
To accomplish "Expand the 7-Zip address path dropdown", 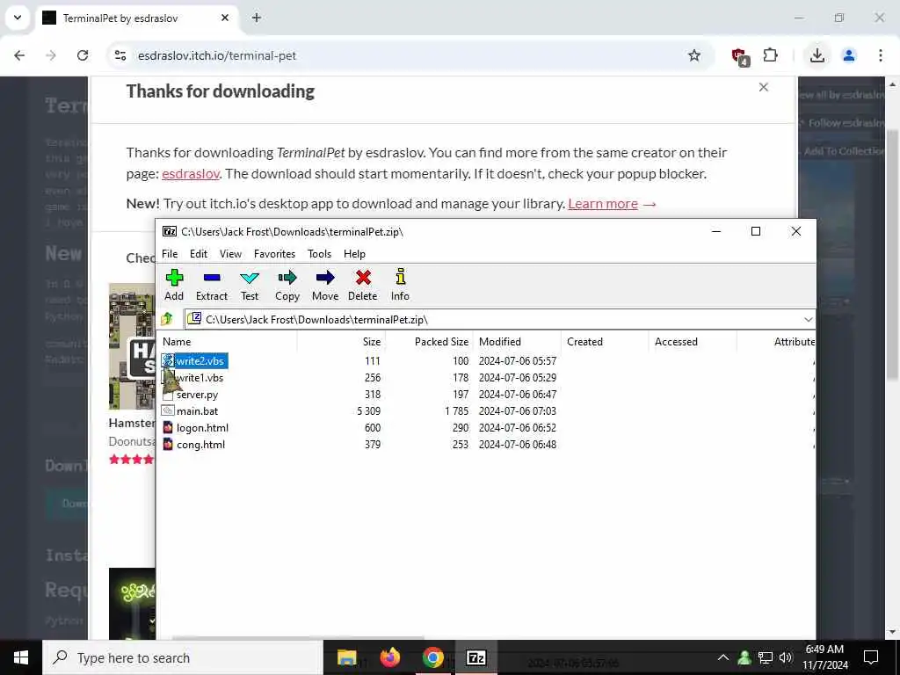I will (809, 319).
